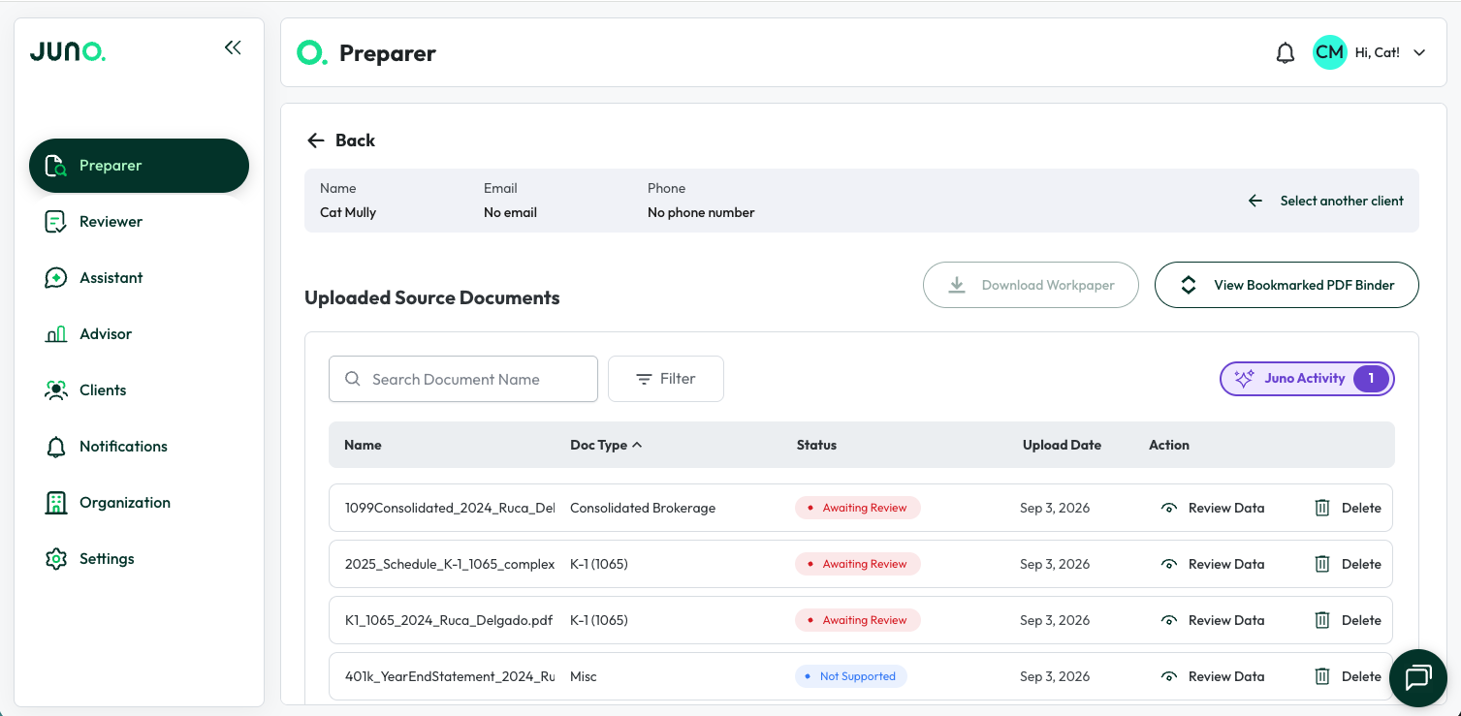This screenshot has width=1461, height=716.
Task: Open notifications bell in top header
Action: [1286, 53]
